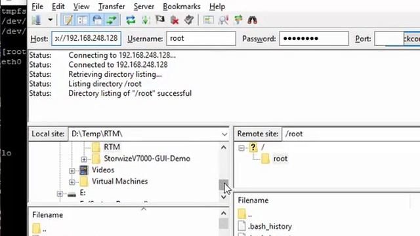Click process queue toolbar icon
The image size is (420, 236).
pyautogui.click(x=146, y=20)
